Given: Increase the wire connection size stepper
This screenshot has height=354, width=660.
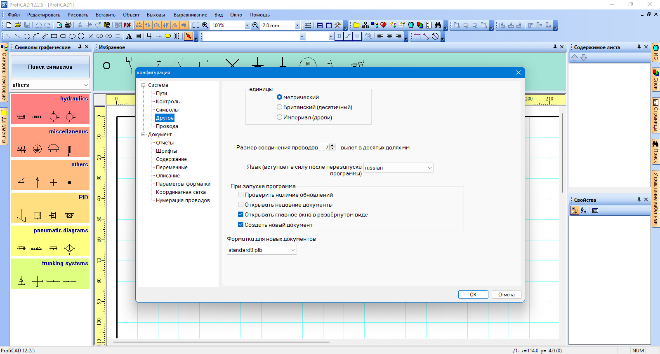Looking at the screenshot, I should pyautogui.click(x=332, y=145).
